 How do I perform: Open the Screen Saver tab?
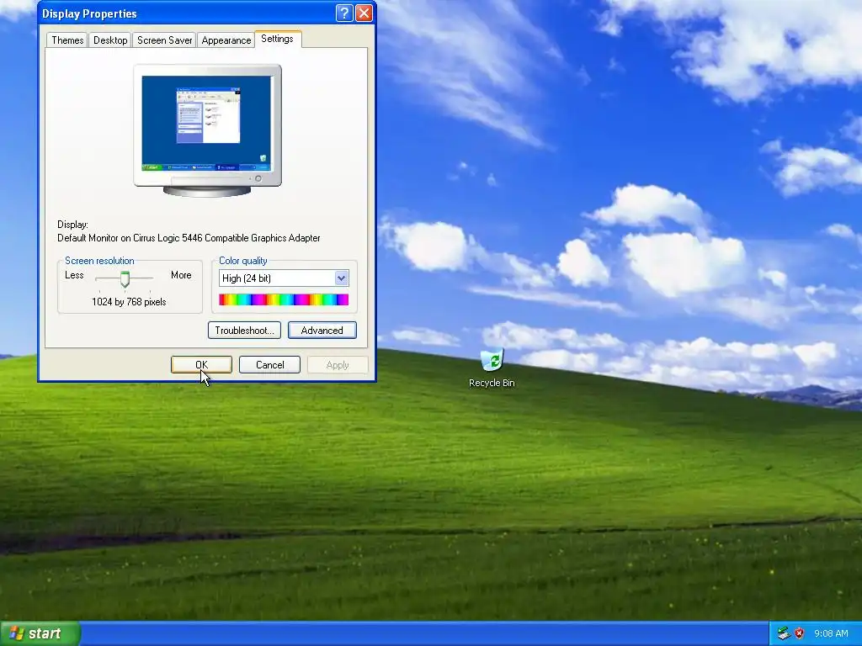point(164,40)
